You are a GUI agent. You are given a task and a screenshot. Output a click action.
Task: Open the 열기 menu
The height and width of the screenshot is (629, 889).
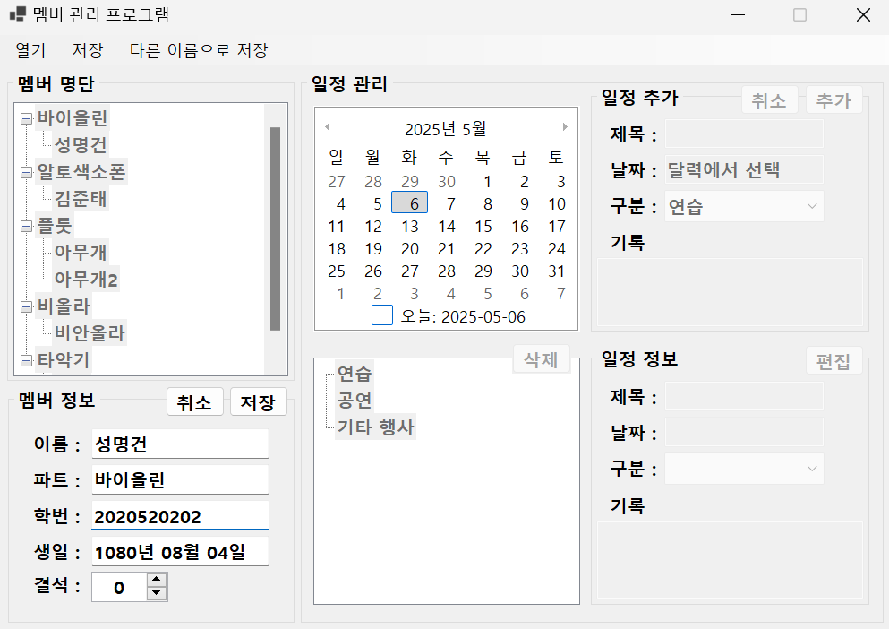tap(30, 50)
